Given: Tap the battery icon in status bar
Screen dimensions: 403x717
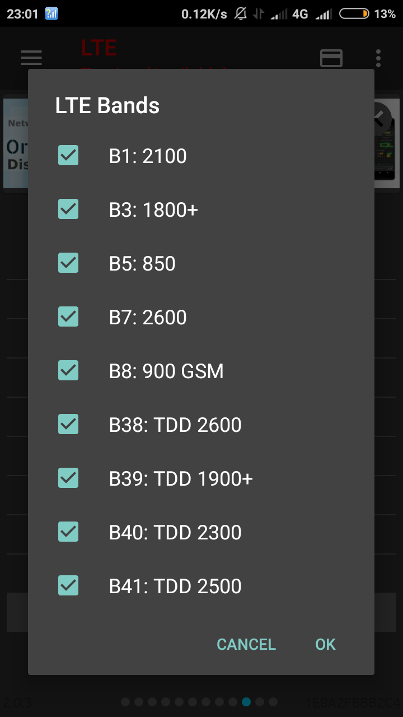Looking at the screenshot, I should tap(354, 14).
